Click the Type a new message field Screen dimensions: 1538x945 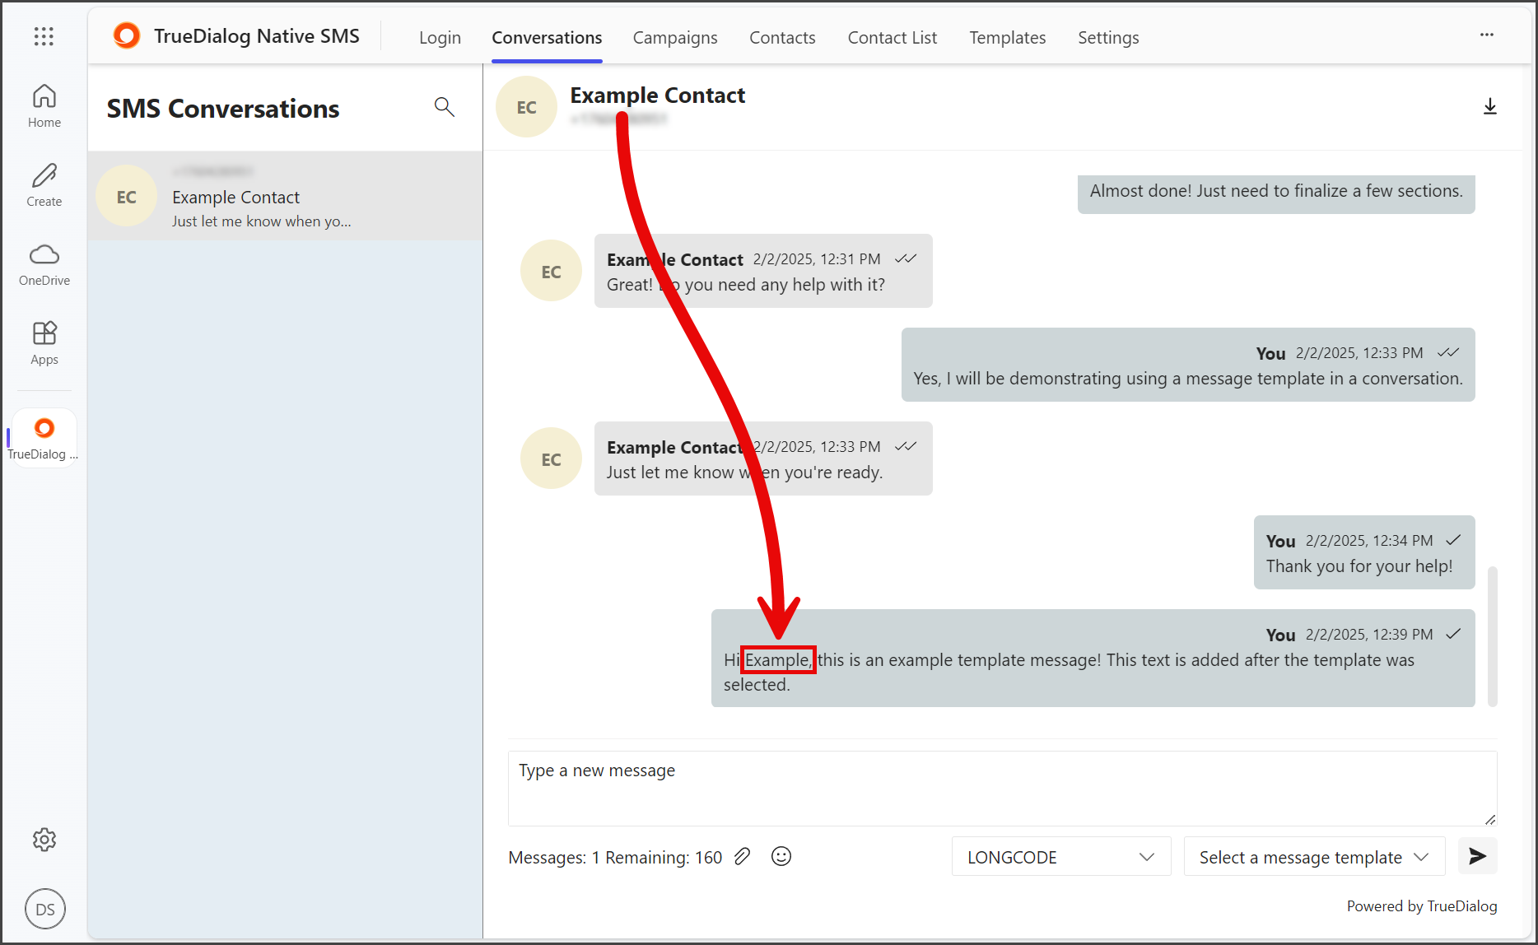point(1002,788)
